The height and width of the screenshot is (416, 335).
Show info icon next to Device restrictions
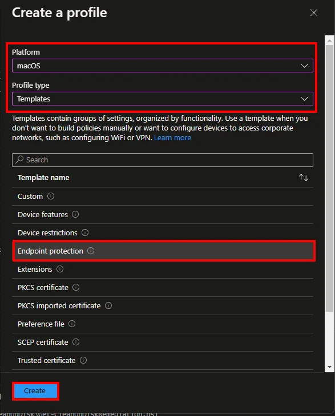(85, 233)
